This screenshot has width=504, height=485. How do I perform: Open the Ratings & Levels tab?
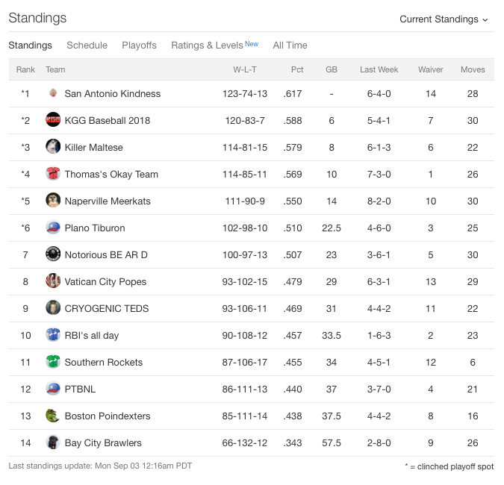[214, 45]
